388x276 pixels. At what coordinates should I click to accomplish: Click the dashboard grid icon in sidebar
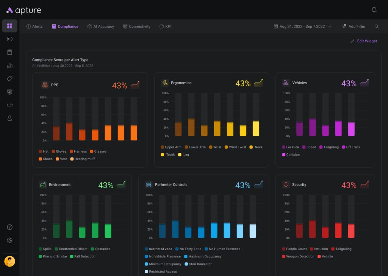(x=10, y=26)
